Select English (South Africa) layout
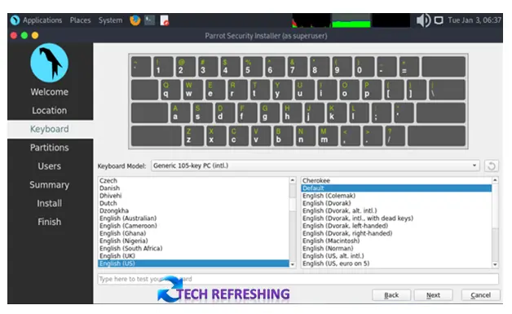Screen dimensions: 512x314 [193, 248]
